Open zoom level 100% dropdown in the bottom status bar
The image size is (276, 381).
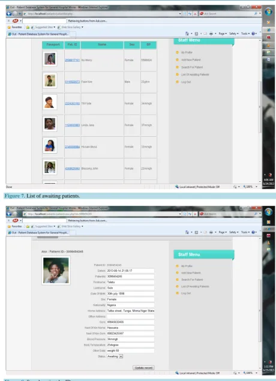pyautogui.click(x=256, y=373)
